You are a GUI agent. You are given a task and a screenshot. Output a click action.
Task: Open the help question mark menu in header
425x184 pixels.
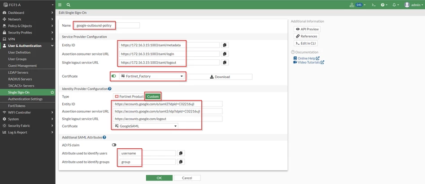tap(383, 5)
